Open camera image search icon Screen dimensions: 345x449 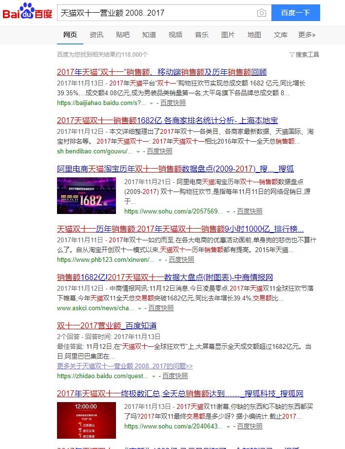tap(261, 13)
